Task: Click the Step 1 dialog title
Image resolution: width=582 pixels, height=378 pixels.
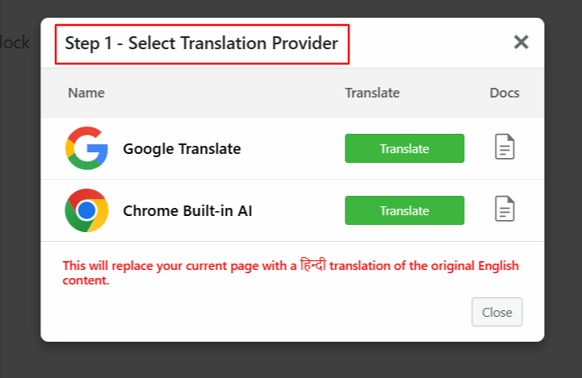Action: pos(201,44)
